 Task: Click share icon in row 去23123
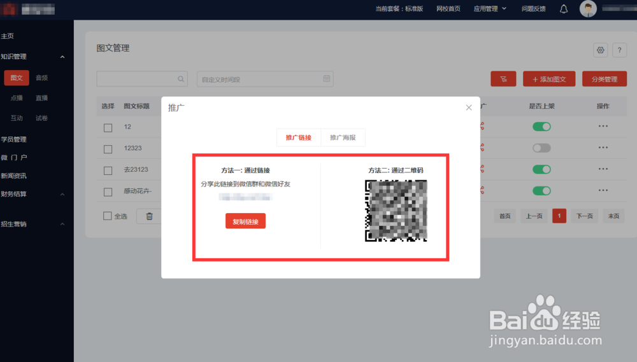(482, 169)
